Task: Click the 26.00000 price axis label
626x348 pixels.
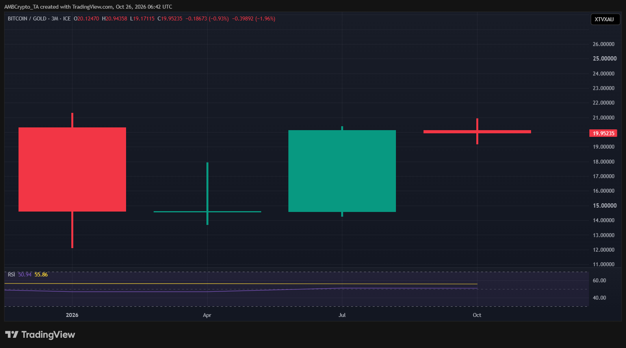Action: (604, 44)
